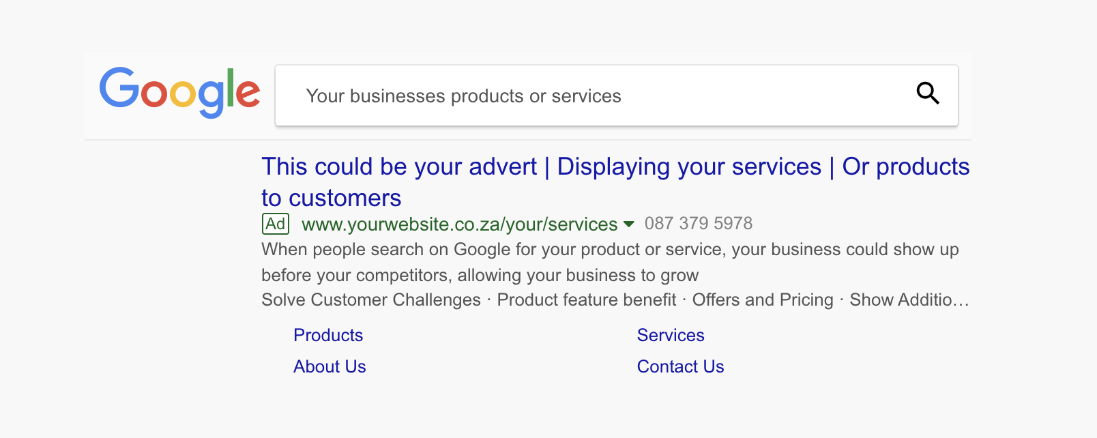Click the "Or products" headline segment

tap(905, 167)
